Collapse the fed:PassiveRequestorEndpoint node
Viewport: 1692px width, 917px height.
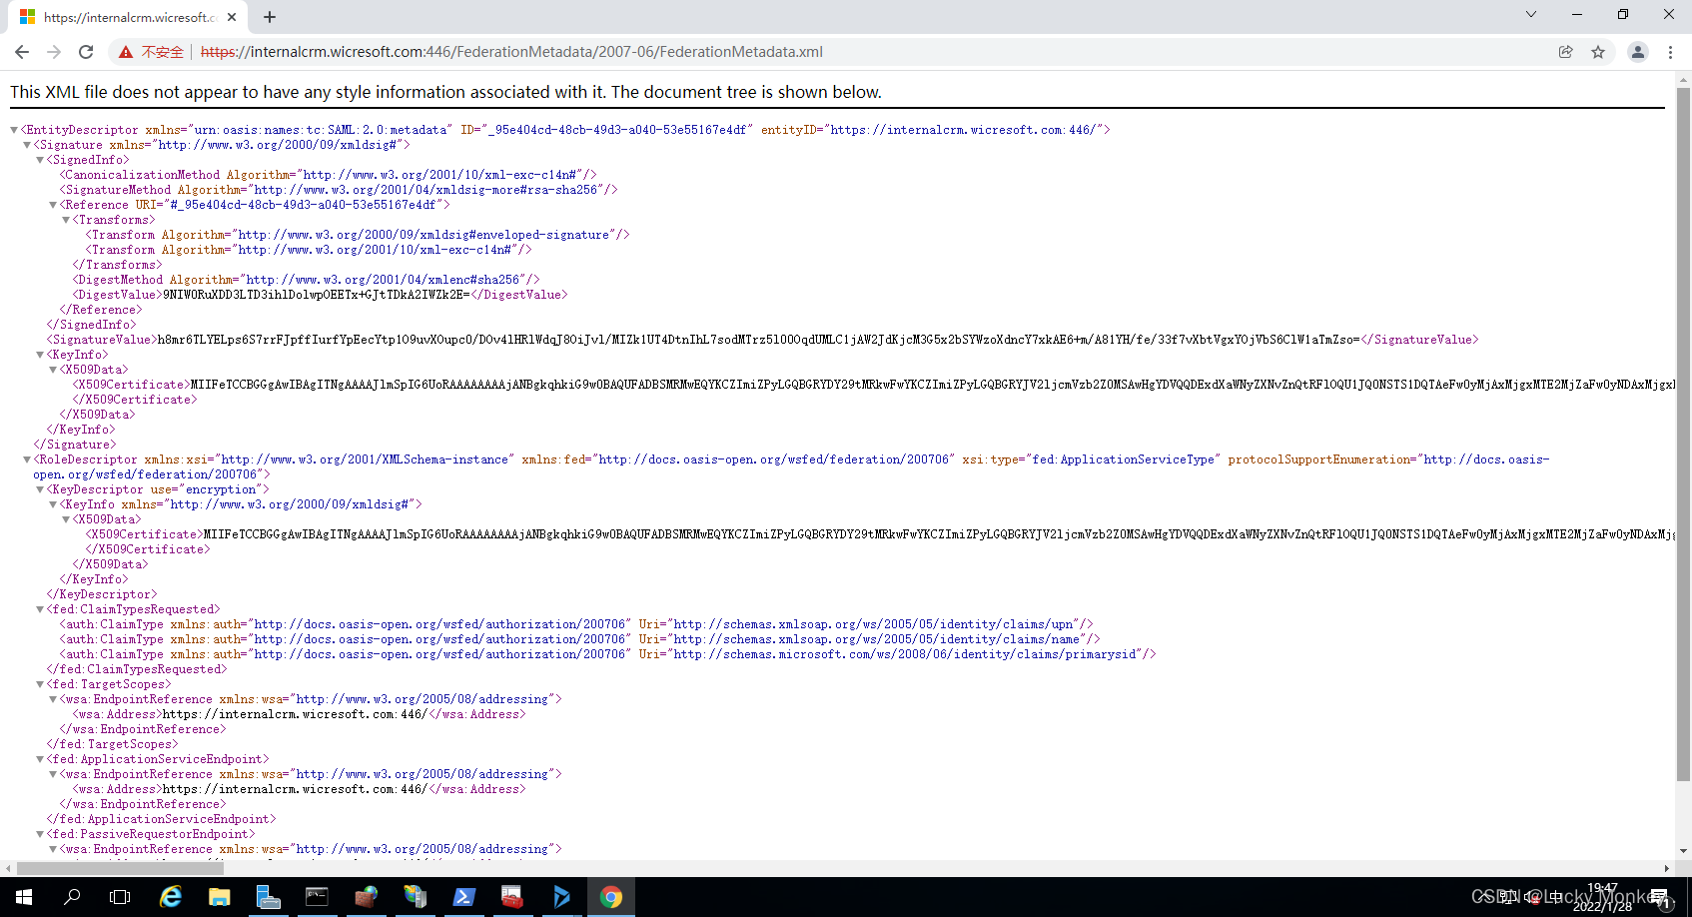pos(40,834)
